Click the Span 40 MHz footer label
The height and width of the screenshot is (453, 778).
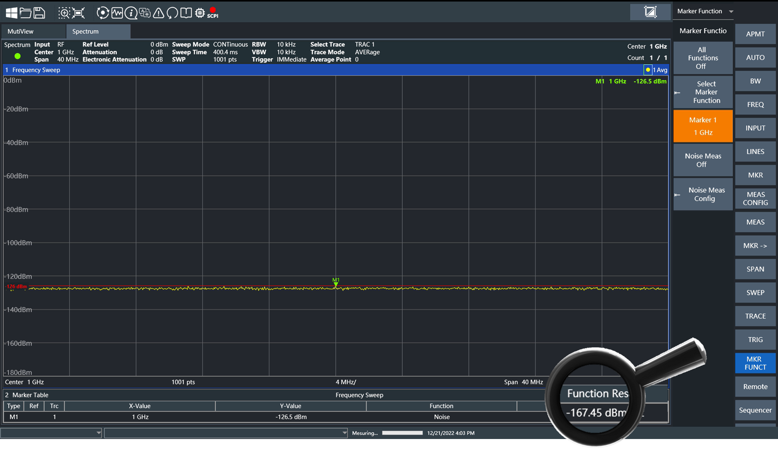pyautogui.click(x=523, y=382)
